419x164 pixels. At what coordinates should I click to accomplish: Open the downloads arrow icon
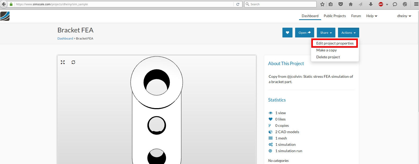[371, 4]
